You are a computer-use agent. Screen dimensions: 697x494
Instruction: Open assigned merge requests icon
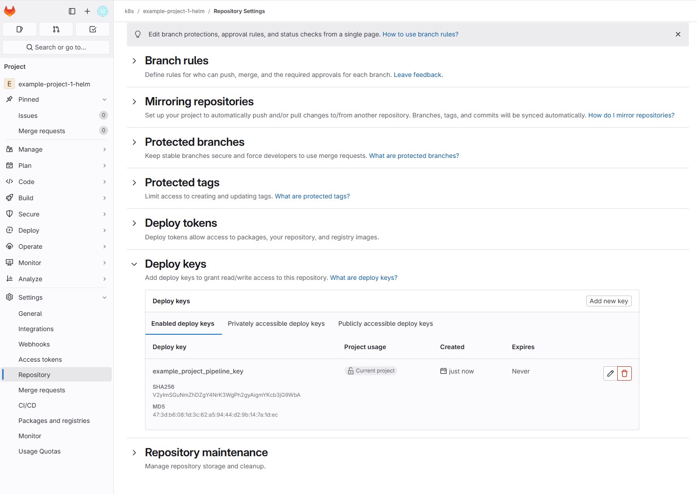pos(56,29)
